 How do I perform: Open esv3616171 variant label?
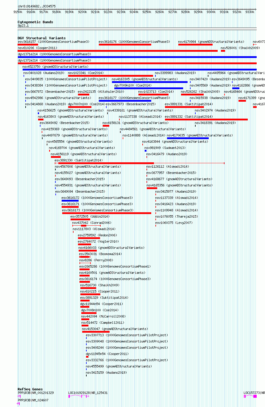pyautogui.click(x=97, y=204)
